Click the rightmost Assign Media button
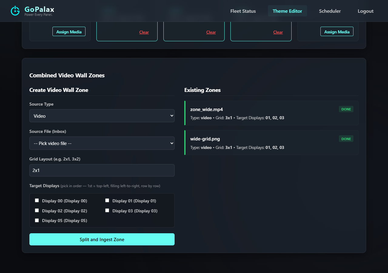The image size is (388, 273). pyautogui.click(x=337, y=32)
